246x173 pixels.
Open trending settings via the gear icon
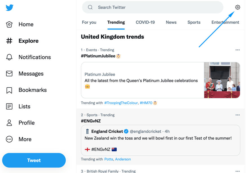[238, 7]
